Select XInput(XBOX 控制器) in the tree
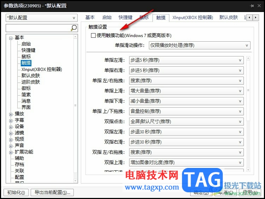 point(42,69)
